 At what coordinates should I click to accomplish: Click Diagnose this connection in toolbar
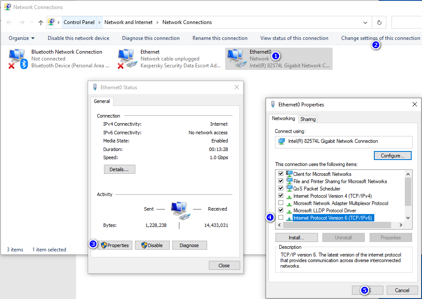151,38
